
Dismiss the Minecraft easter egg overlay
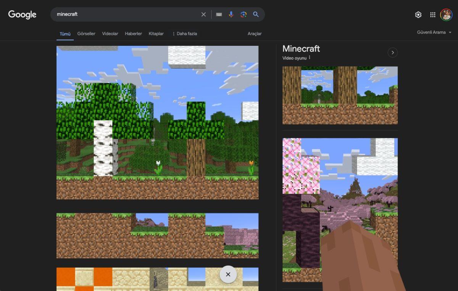click(228, 274)
